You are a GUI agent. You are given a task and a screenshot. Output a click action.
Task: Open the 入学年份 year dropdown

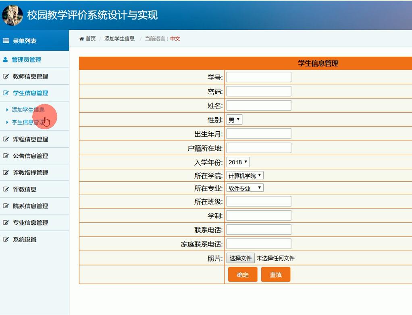(x=238, y=162)
